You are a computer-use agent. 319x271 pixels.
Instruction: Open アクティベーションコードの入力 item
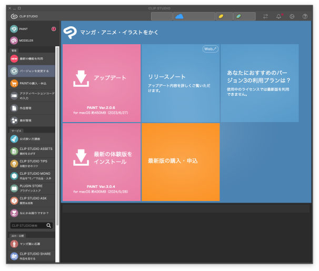coord(32,96)
